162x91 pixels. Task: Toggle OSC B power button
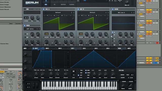[78, 9]
